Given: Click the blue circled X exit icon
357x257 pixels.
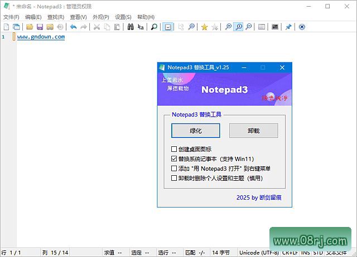Looking at the screenshot, I should tap(302, 27).
